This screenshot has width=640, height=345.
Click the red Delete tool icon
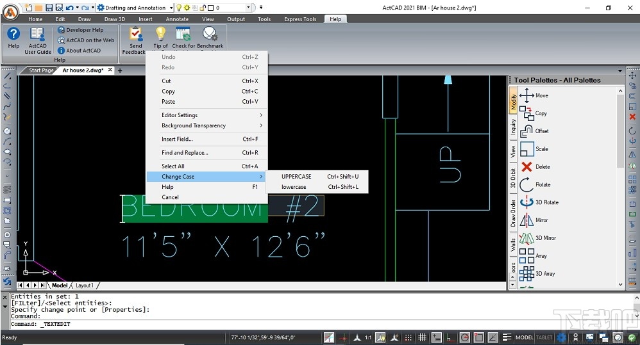pos(527,167)
